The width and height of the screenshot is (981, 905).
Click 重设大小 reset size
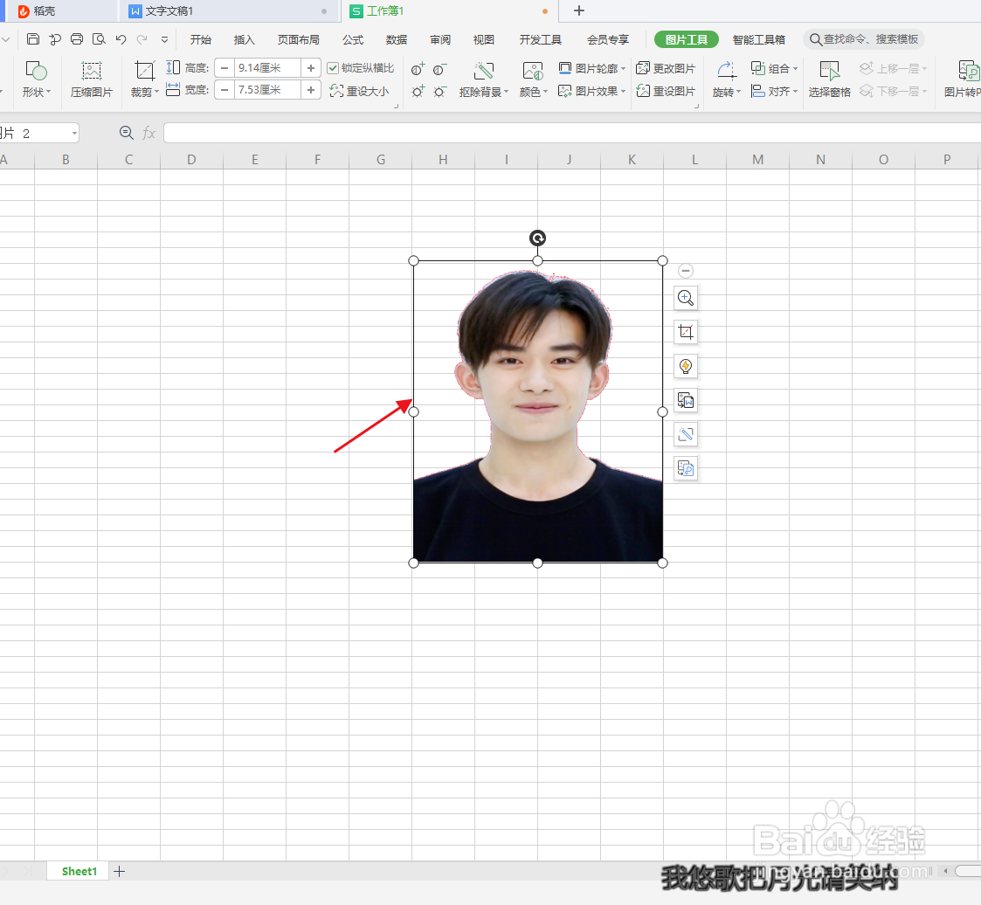click(x=360, y=92)
